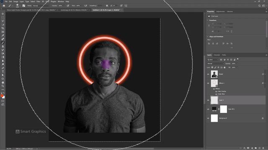Select the Hand tool
268x150 pixels.
pos(3,82)
